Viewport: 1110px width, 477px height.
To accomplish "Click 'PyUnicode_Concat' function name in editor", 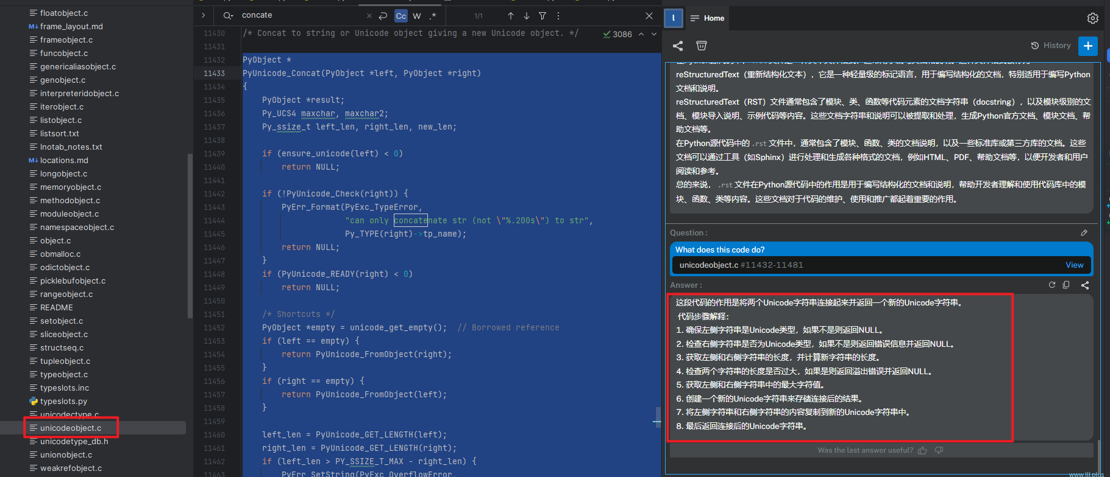I will coord(282,73).
